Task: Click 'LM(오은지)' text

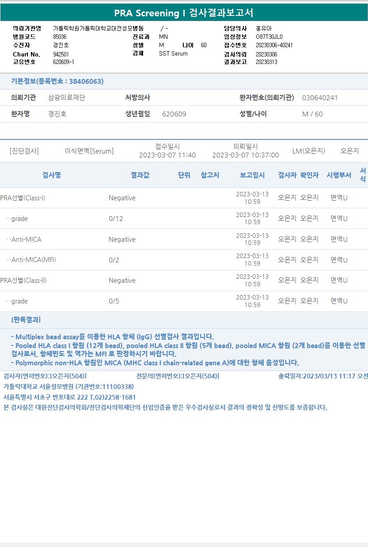Action: click(309, 151)
